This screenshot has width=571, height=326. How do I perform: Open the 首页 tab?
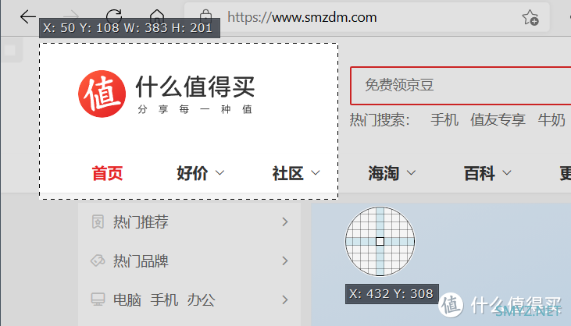tap(107, 173)
